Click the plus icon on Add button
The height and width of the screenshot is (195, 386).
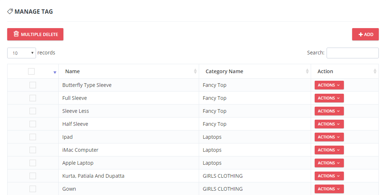coord(361,34)
